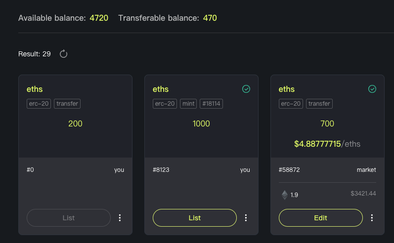Screen dimensions: 394x243
Task: Select the mint tag on the 1000 card
Action: 188,104
